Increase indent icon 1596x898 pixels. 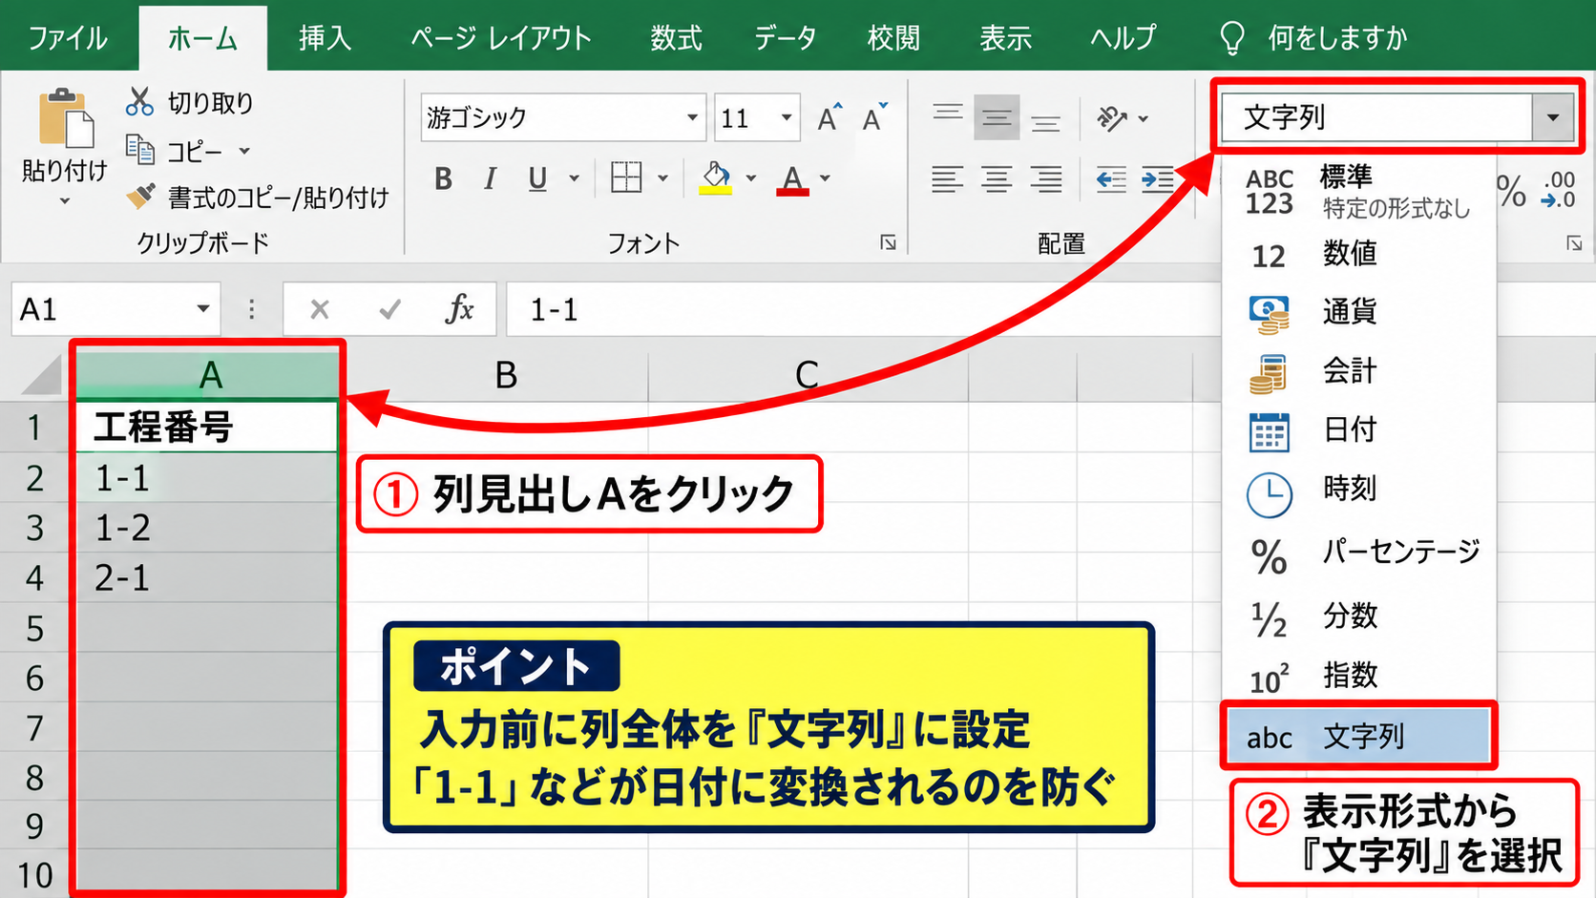tap(1158, 178)
